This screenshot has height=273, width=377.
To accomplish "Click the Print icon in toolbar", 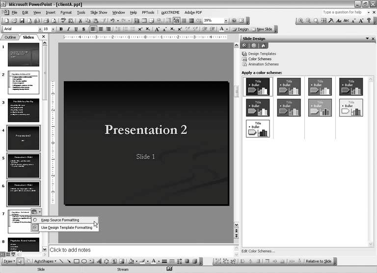I will [x=46, y=21].
